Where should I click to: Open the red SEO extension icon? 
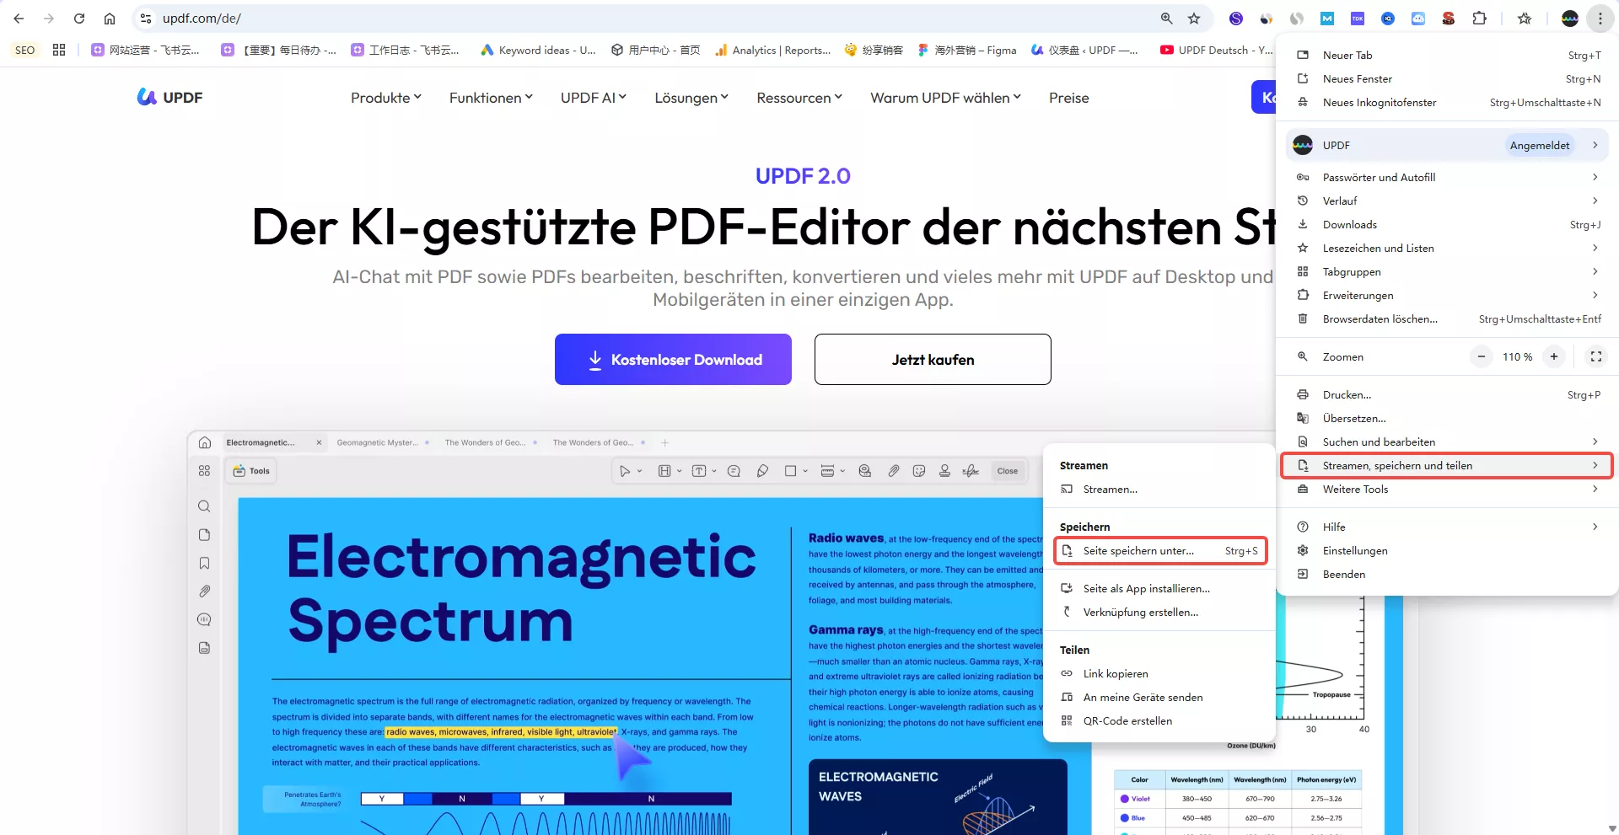1449,19
